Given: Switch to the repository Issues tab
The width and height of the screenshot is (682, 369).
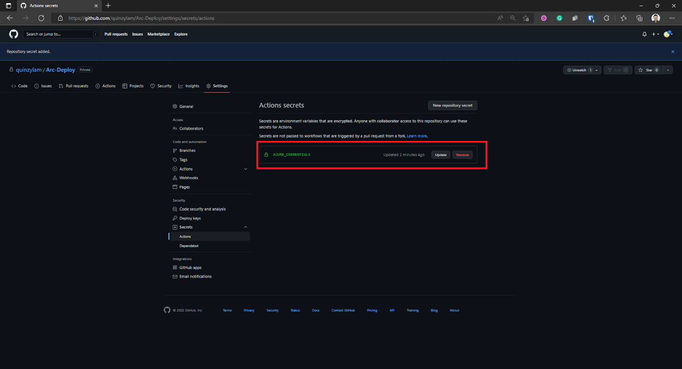Looking at the screenshot, I should tap(43, 86).
